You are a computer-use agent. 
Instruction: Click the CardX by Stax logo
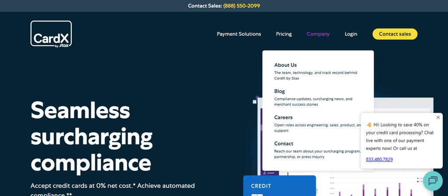click(x=51, y=34)
